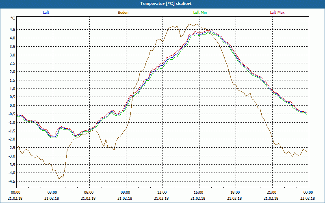Click the -3,0 y-axis label
This screenshot has width=325, height=203.
12,156
